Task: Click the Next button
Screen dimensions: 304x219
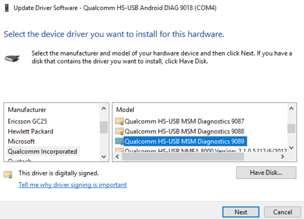Action: [x=241, y=212]
